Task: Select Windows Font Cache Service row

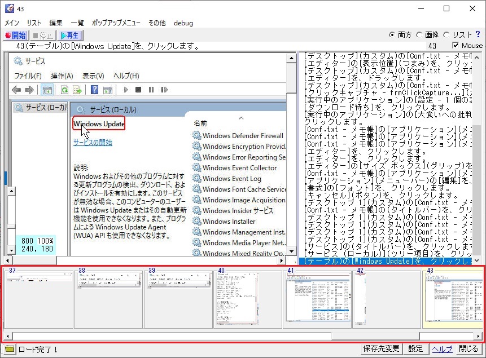Action: click(x=239, y=189)
